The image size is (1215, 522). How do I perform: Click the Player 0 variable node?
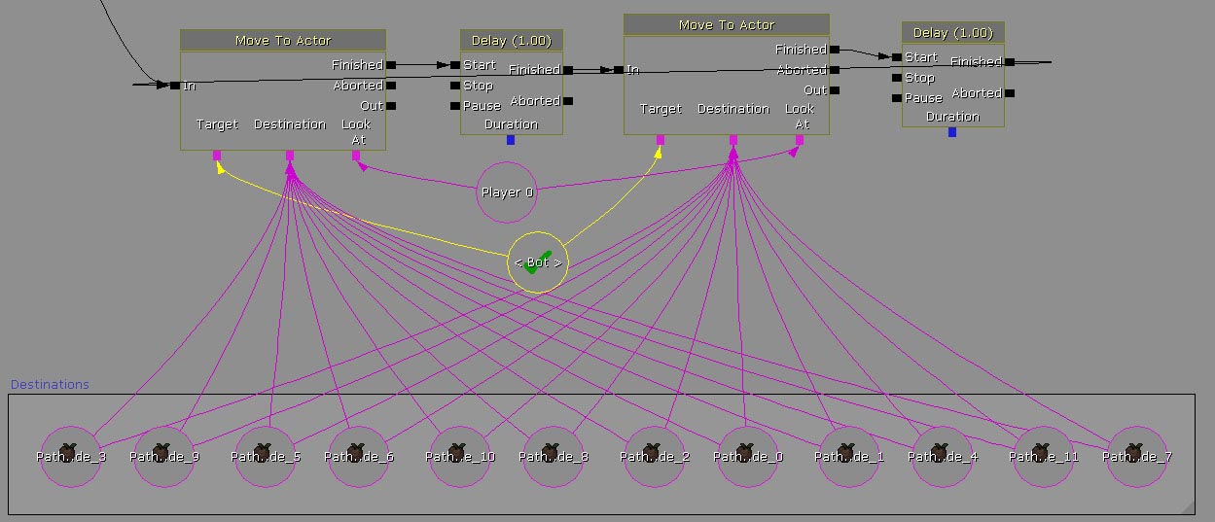[x=507, y=192]
